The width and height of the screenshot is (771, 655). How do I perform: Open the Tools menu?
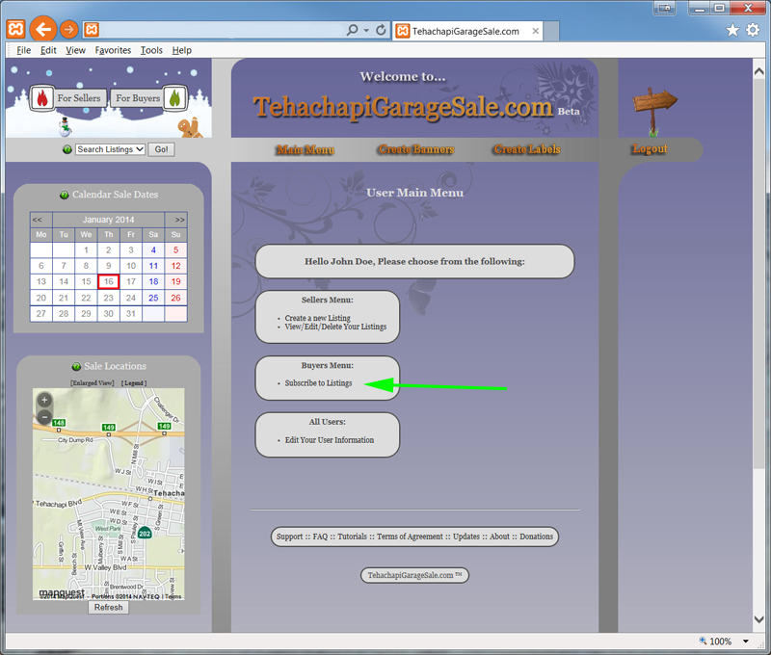(151, 50)
